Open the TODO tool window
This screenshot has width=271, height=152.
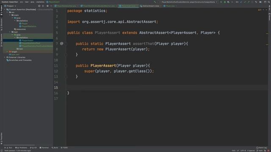64,148
